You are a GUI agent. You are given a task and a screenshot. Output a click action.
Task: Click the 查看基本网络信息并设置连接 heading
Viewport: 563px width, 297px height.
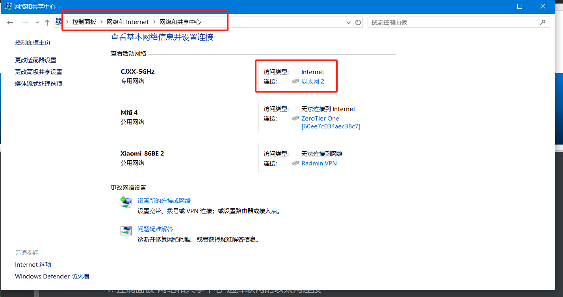(x=162, y=37)
